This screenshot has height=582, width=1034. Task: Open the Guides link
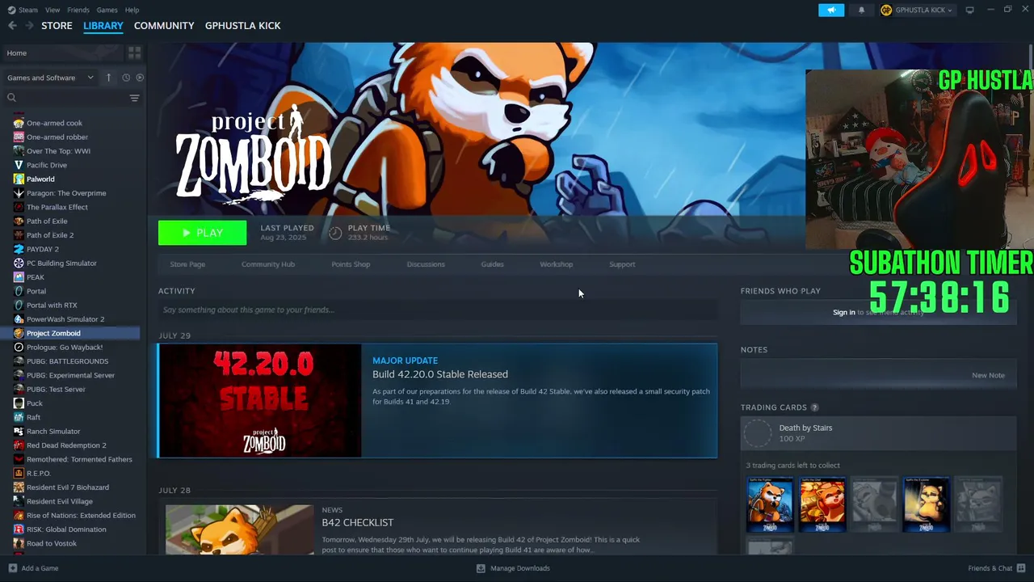tap(492, 264)
